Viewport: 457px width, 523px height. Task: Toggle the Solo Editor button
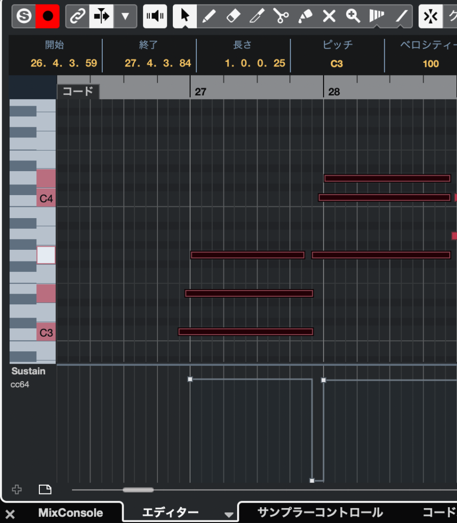coord(24,16)
